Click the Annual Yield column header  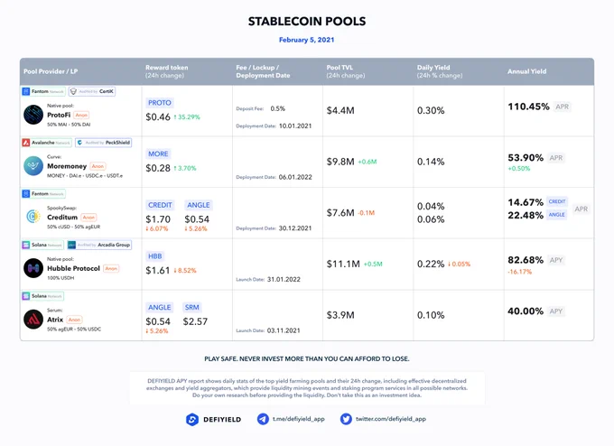tap(527, 71)
